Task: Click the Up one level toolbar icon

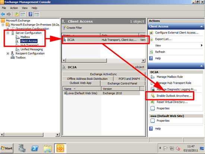Action: [17, 14]
